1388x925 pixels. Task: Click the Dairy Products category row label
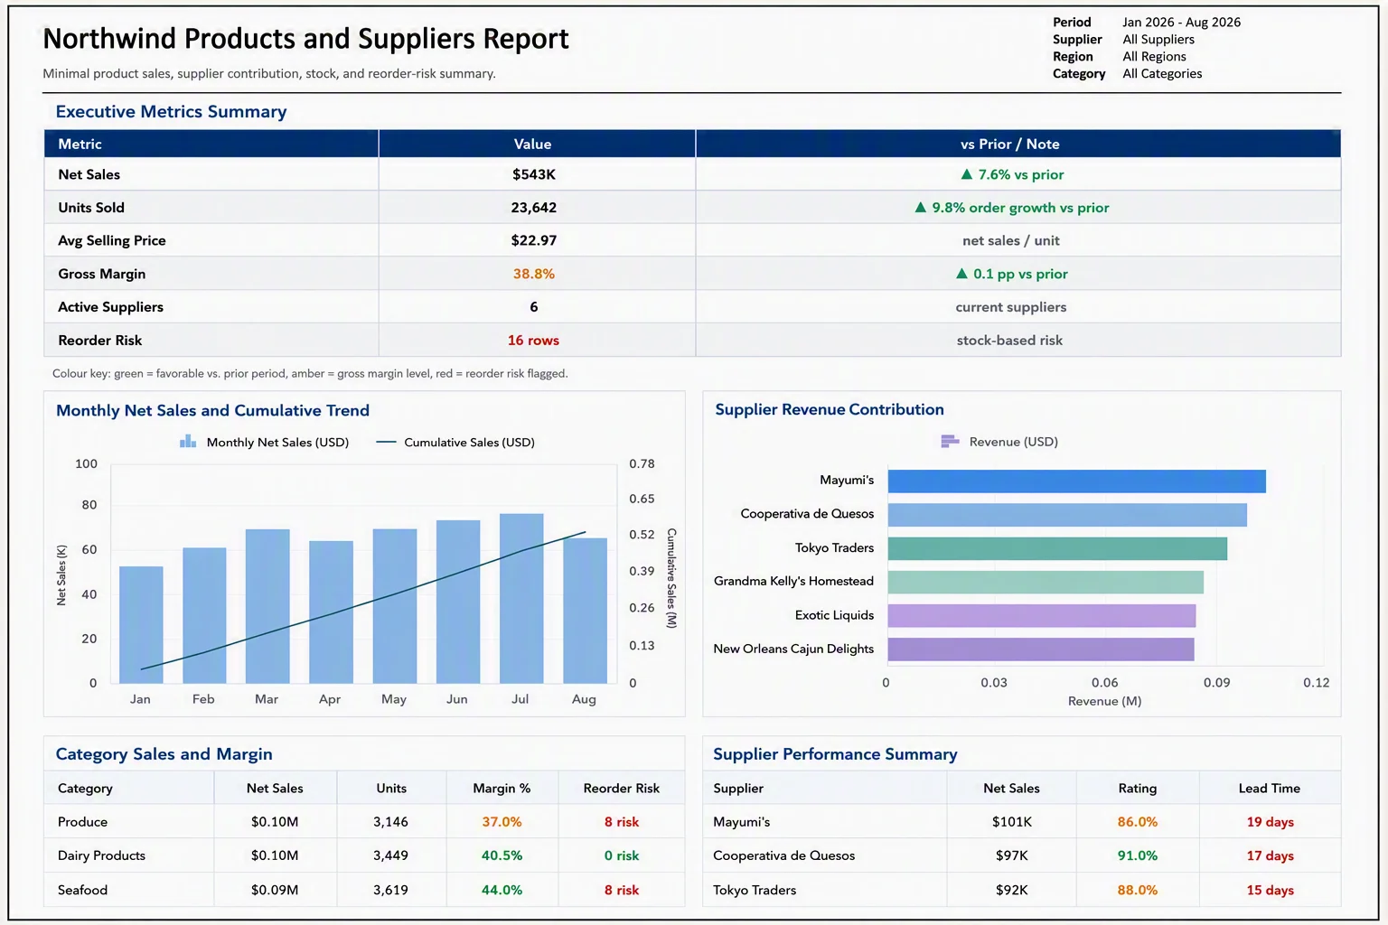[101, 855]
